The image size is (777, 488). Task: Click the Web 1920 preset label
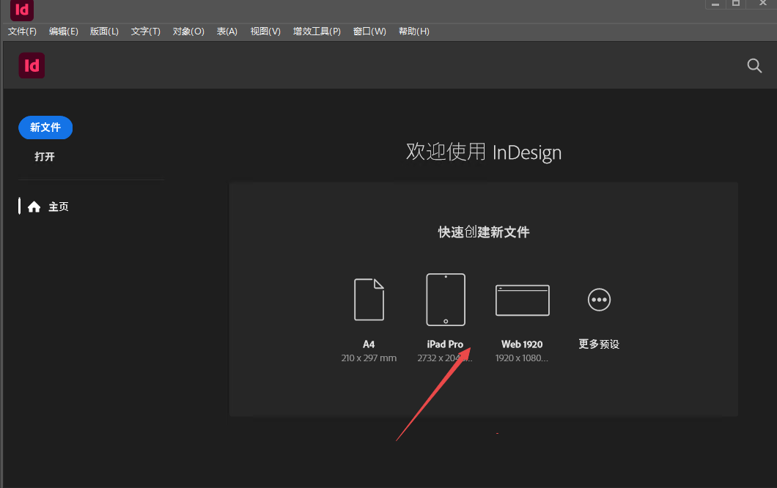click(x=522, y=344)
